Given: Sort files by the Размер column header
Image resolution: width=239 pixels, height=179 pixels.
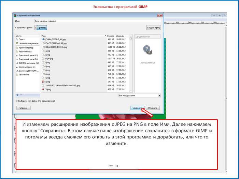Looking at the screenshot, I should (111, 36).
